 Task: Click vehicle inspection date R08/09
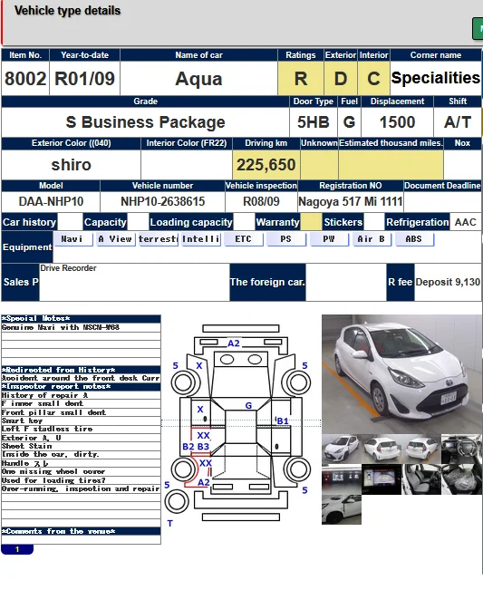point(261,201)
